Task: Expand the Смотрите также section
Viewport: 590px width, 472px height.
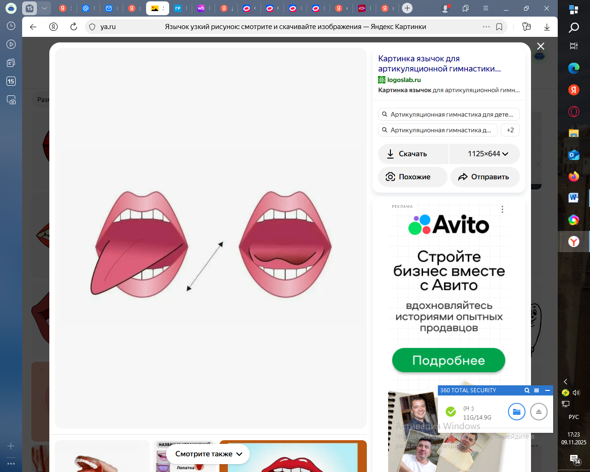Action: 208,454
